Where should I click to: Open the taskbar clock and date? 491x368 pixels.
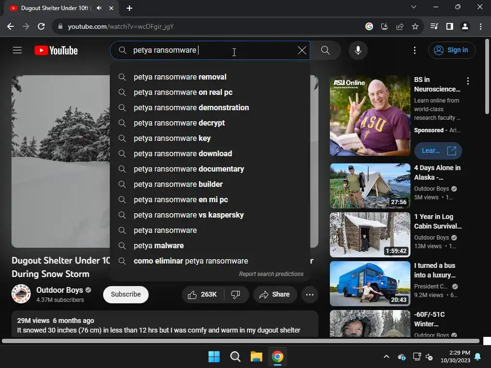[456, 356]
